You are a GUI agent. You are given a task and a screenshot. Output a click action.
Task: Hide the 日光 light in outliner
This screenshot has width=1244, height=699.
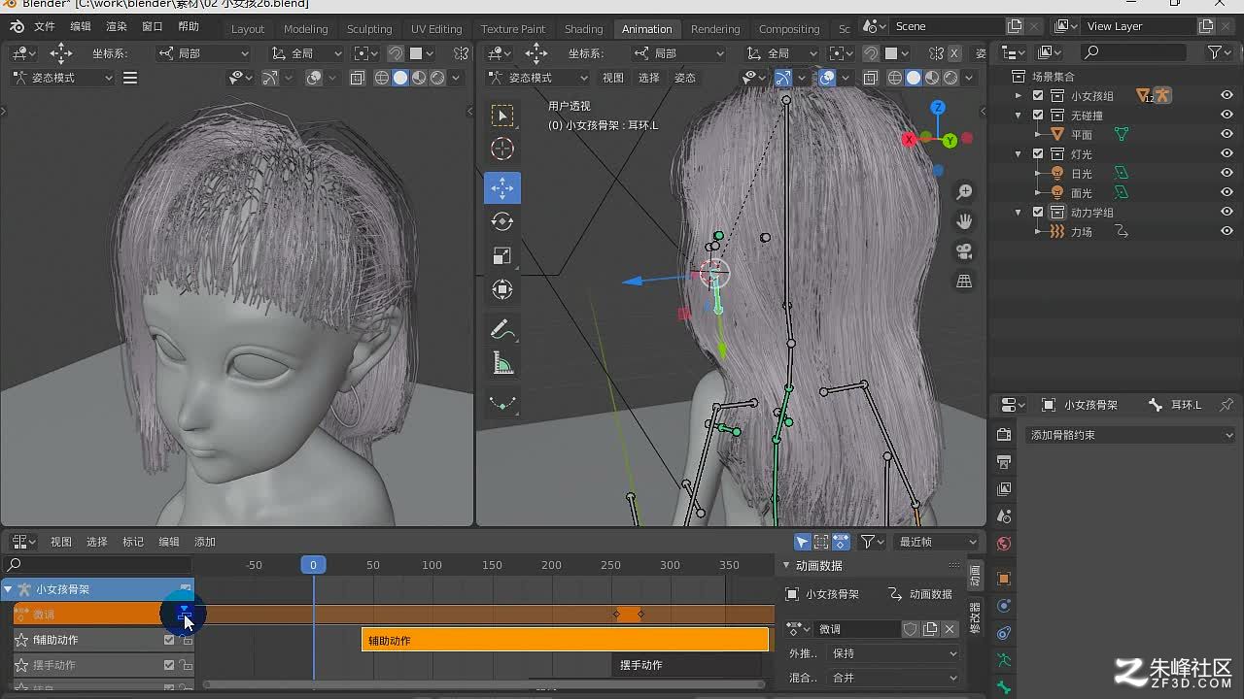[x=1227, y=174]
